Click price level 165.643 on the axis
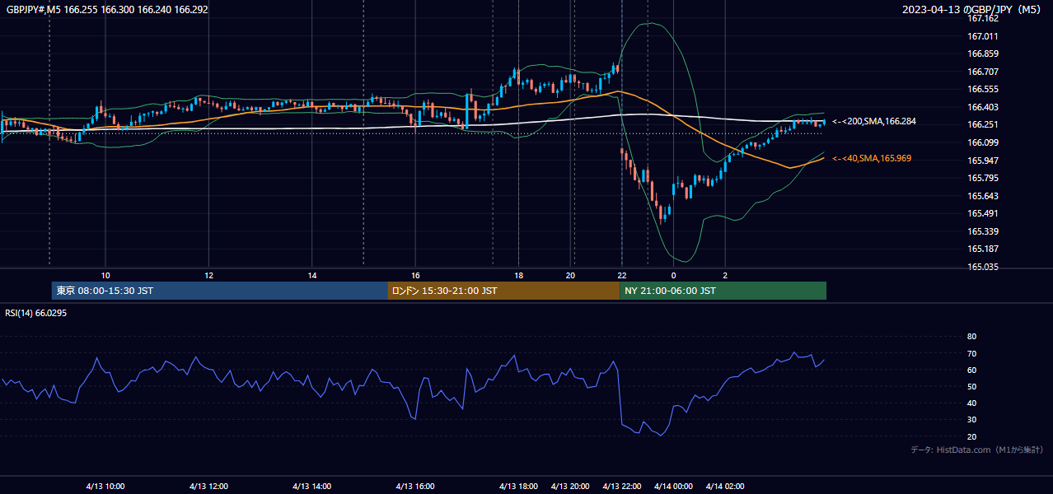This screenshot has width=1053, height=494. coord(983,196)
